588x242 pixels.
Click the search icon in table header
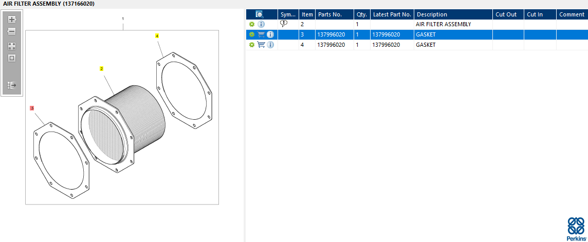[260, 14]
